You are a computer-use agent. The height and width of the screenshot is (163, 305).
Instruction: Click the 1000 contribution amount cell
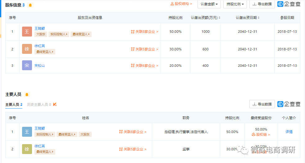coord(205,32)
